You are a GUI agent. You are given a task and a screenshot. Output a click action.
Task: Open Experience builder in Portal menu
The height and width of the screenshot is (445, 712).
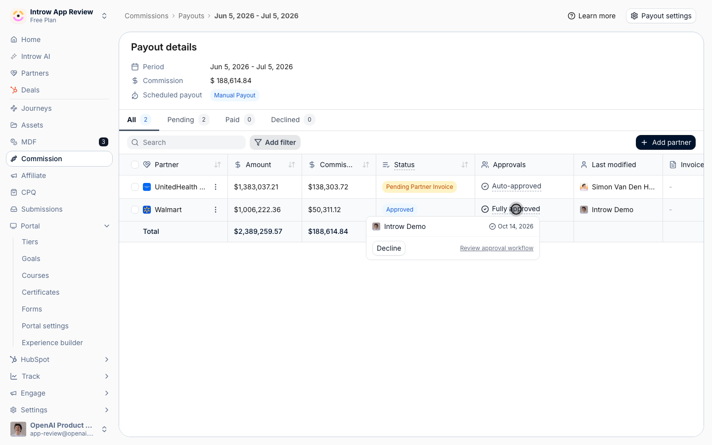tap(52, 343)
